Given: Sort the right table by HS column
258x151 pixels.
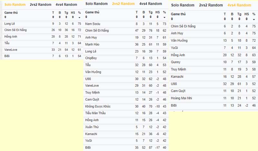Looking at the screenshot, I should coord(246,19).
